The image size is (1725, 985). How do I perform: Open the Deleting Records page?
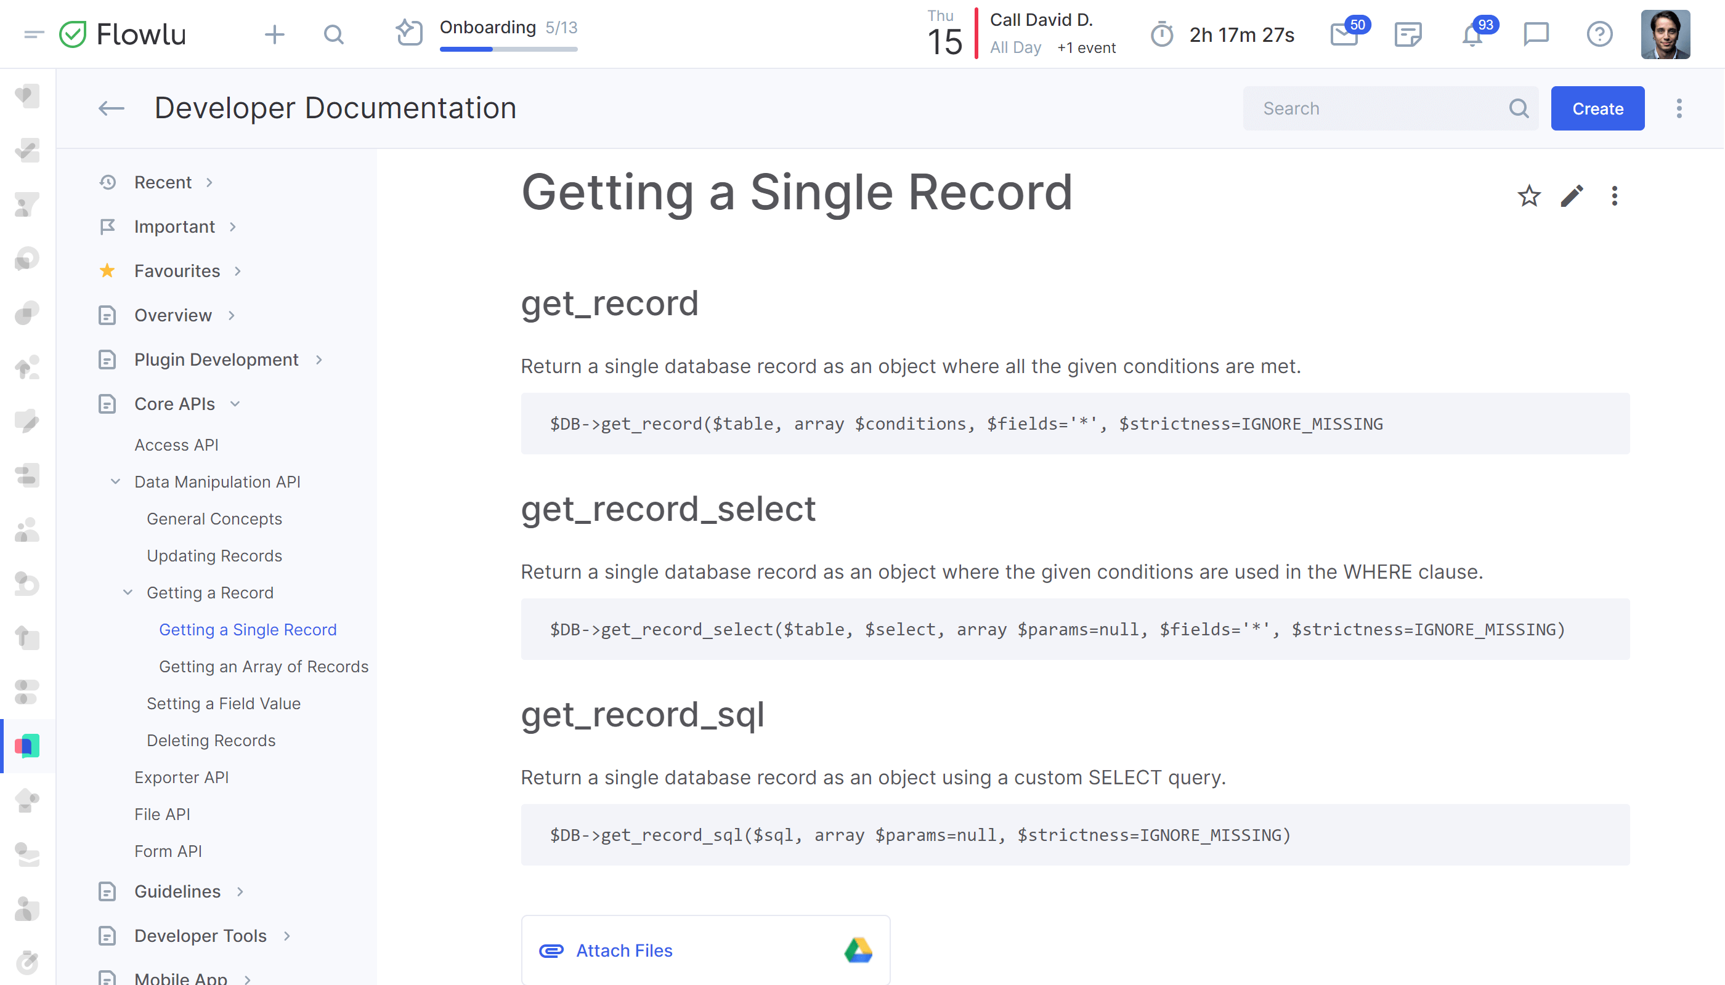211,740
